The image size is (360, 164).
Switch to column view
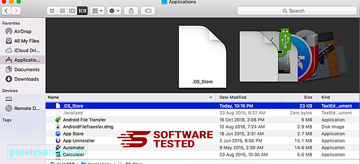point(72,11)
